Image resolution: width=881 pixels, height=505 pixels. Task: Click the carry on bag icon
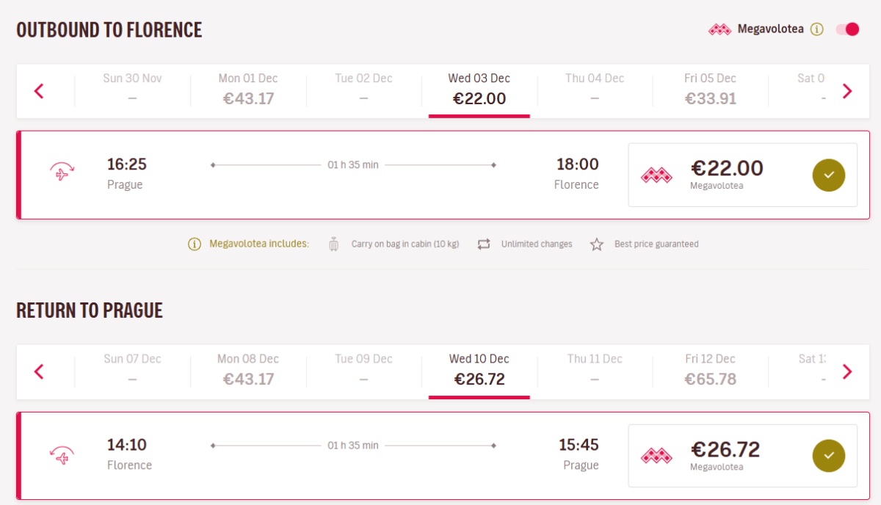tap(334, 244)
